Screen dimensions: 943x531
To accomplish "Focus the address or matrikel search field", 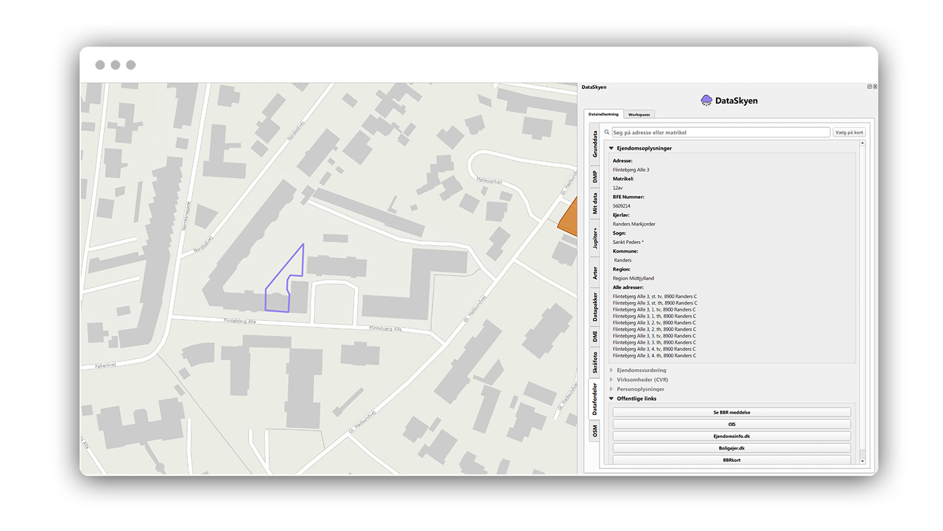I will point(719,133).
